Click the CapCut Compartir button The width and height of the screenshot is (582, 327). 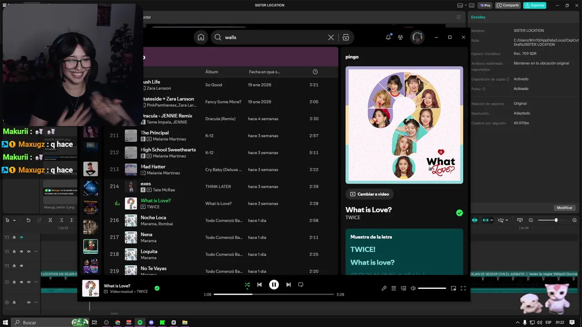[x=508, y=5]
